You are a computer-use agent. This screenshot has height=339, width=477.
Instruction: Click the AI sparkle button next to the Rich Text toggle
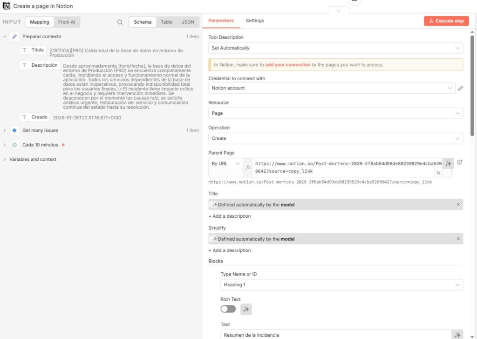coord(246,309)
